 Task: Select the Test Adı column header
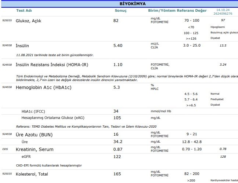24,11
